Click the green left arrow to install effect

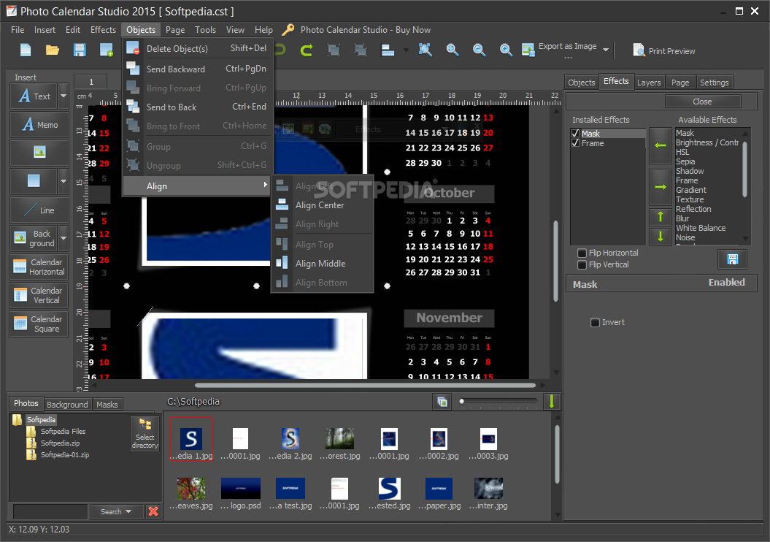pos(661,145)
